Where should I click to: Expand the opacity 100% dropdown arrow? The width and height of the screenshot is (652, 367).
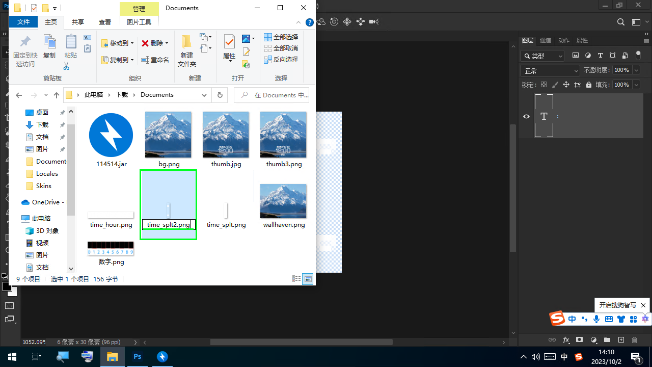pyautogui.click(x=636, y=70)
